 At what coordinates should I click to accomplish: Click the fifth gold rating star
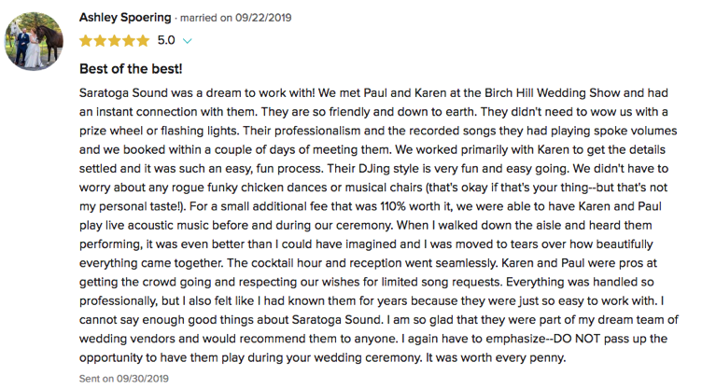pyautogui.click(x=143, y=41)
